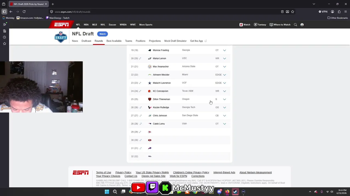This screenshot has height=196, width=350.
Task: Expand Makai Lemon pick details
Action: pyautogui.click(x=224, y=58)
